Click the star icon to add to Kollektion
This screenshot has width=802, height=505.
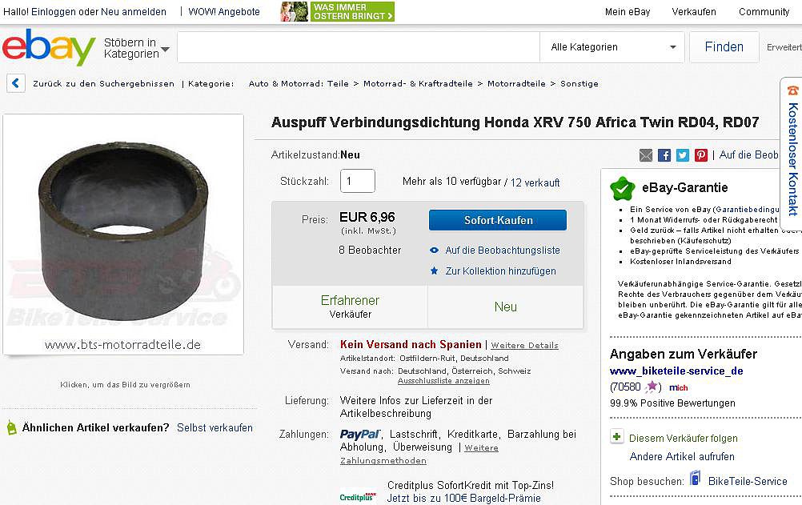tap(435, 271)
